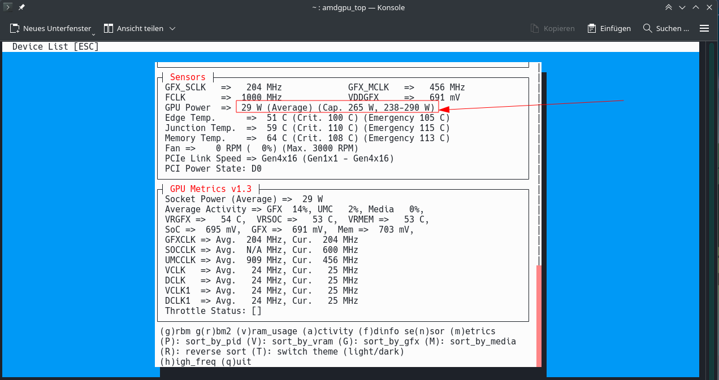Click the VRGFX 54 C temperature line

pos(297,220)
